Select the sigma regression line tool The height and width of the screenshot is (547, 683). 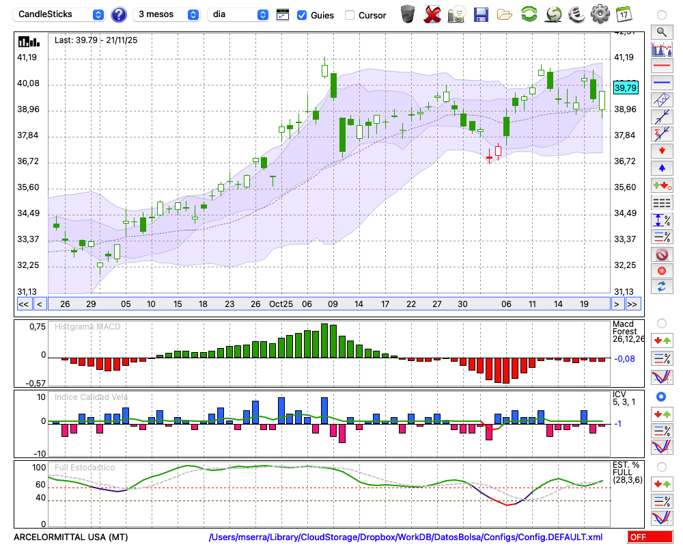pyautogui.click(x=662, y=133)
